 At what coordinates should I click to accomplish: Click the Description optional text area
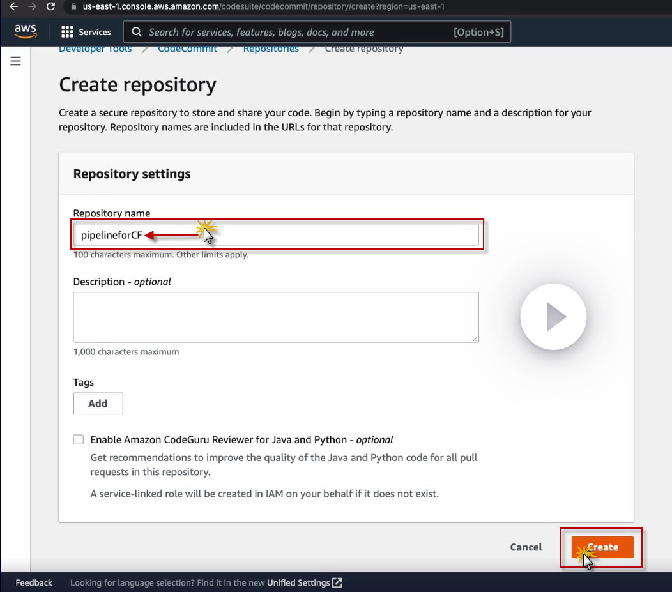[x=276, y=317]
